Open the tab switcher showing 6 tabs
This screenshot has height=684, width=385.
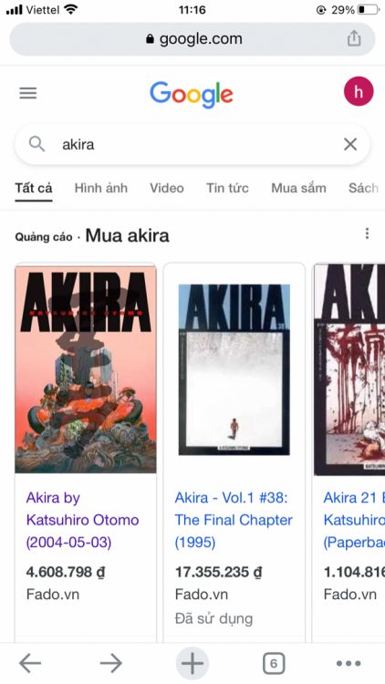tap(274, 664)
